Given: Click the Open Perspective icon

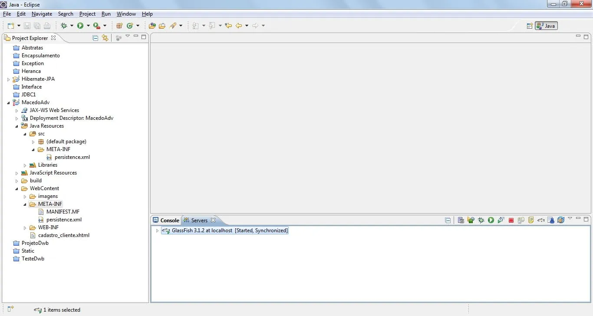Looking at the screenshot, I should pyautogui.click(x=530, y=26).
